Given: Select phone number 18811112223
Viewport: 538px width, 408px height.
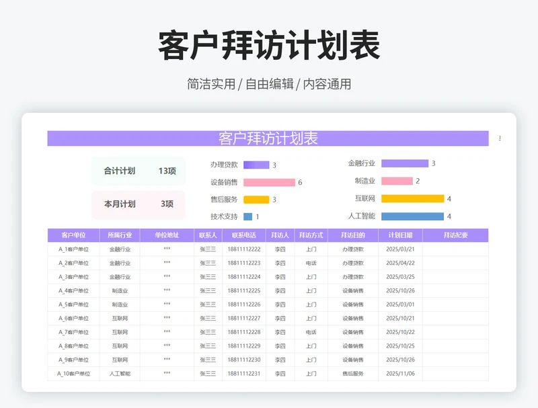Looking at the screenshot, I should 244,263.
